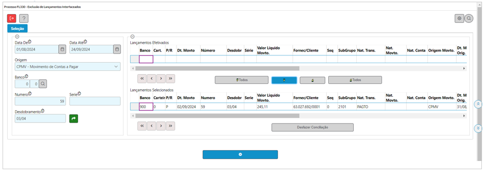The height and width of the screenshot is (170, 487).
Task: Click horizontal scrollbar of Lançamentos Efetivados grid
Action: [x=217, y=68]
